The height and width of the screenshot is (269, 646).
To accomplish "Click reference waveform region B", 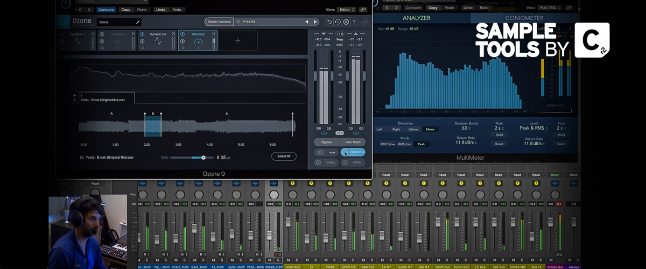I will 153,126.
